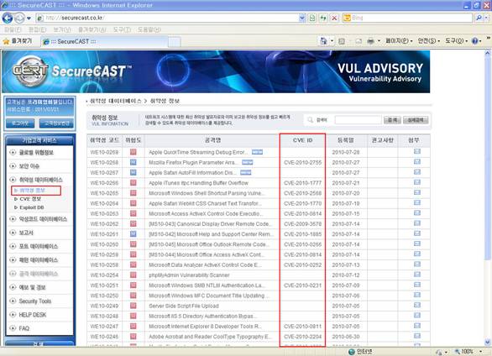Open Apple QuickTime Streaming Debug Error entry

(x=198, y=152)
